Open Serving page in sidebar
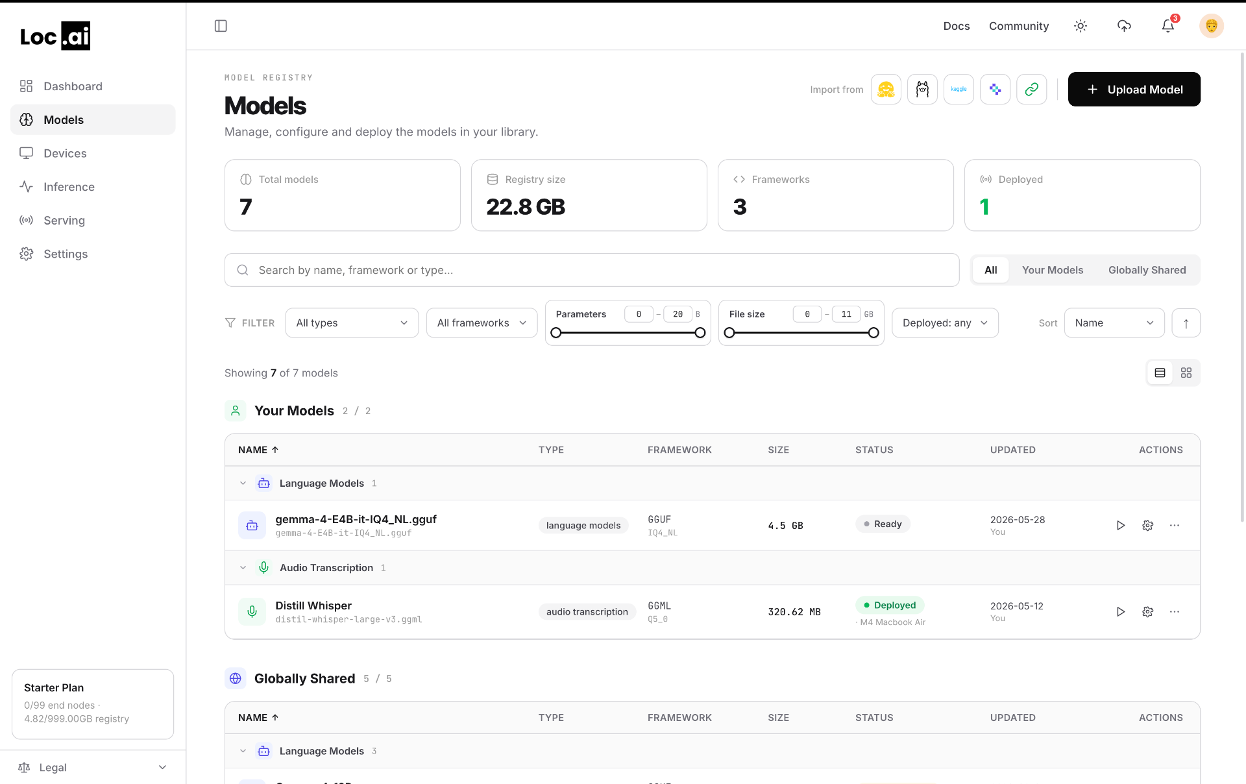This screenshot has height=784, width=1246. pyautogui.click(x=93, y=221)
